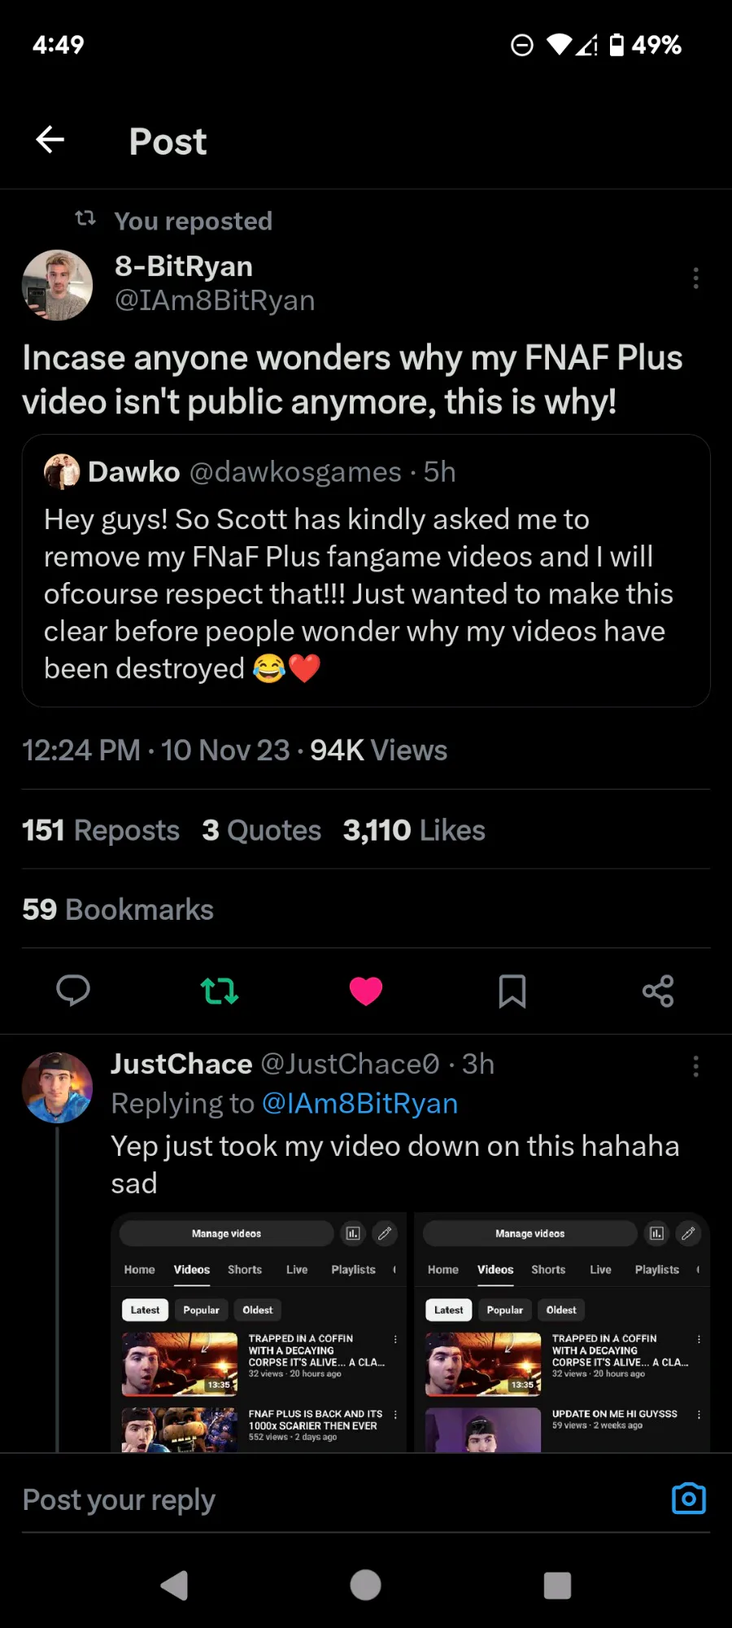Open camera icon in reply bar
Screen dimensions: 732x1628
[689, 1499]
